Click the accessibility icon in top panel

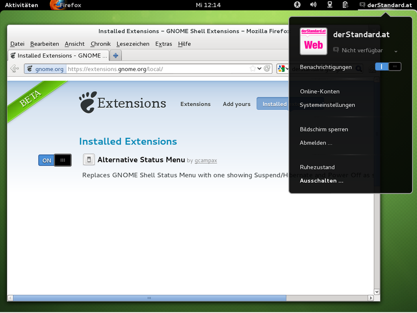(297, 5)
